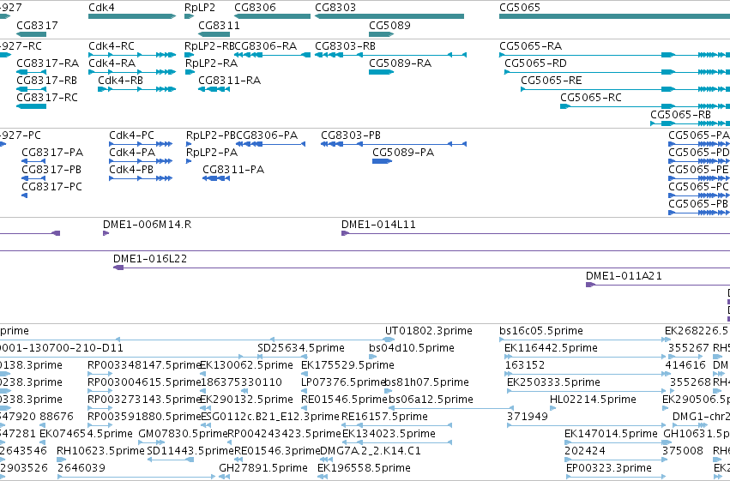Select EST EK196558.5prime

(x=364, y=469)
